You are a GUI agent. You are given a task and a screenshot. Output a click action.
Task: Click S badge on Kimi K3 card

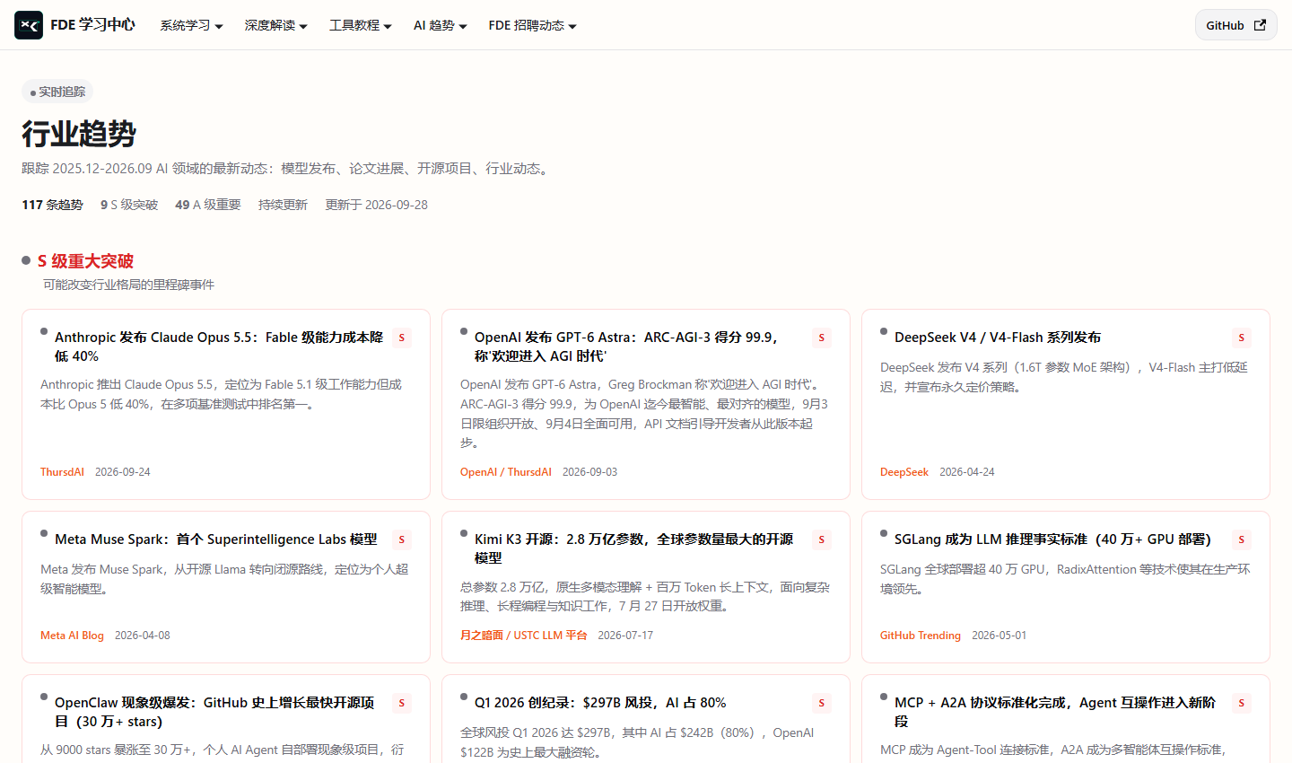(x=822, y=539)
